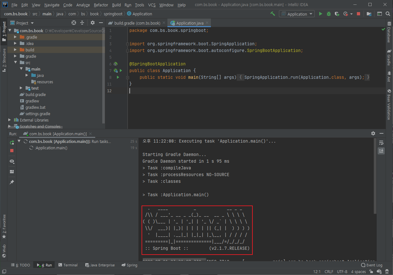The image size is (393, 275).
Task: Select build.gradle file in tree
Action: click(35, 94)
